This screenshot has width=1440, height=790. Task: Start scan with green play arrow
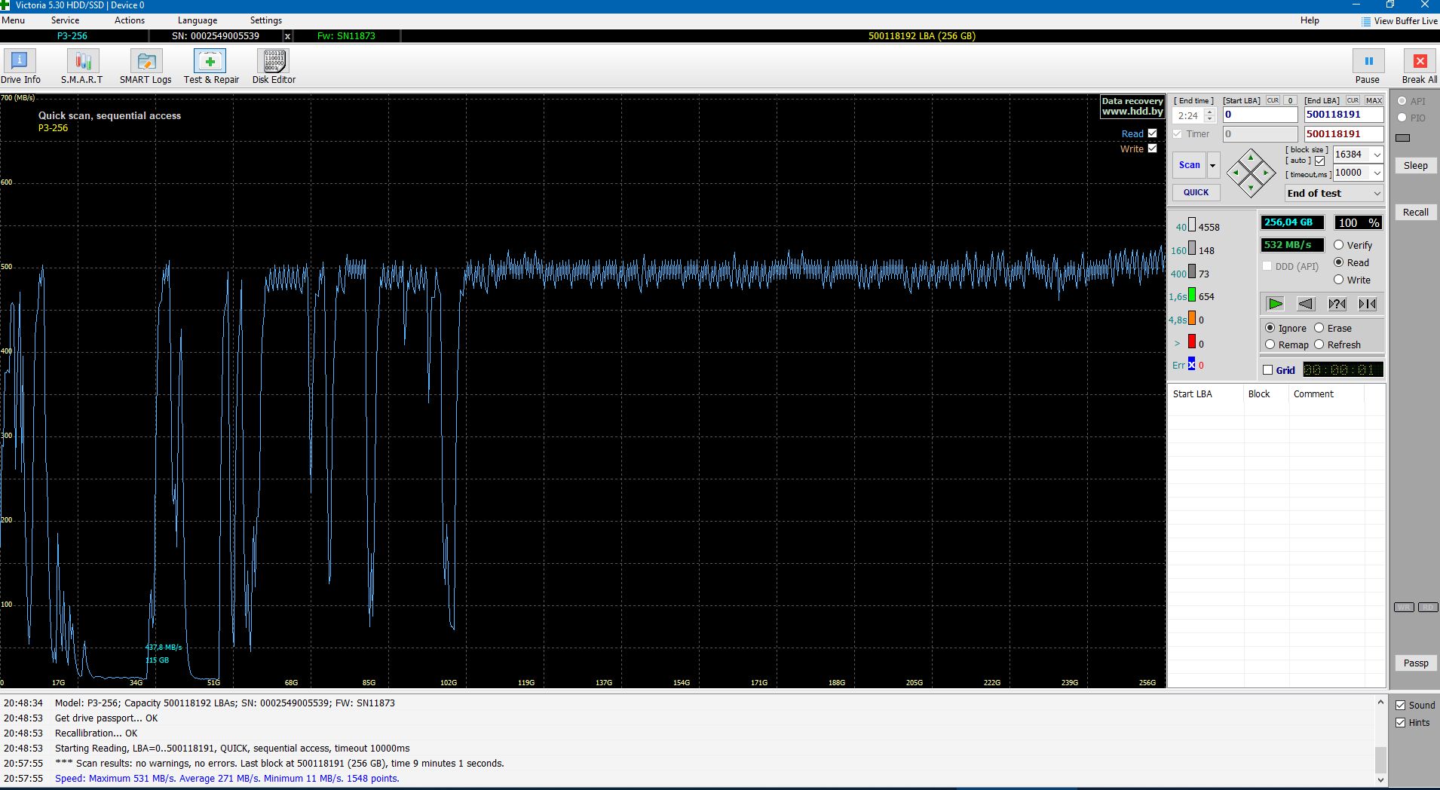pos(1275,304)
